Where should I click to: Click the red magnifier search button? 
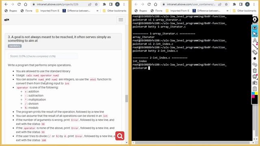point(120,136)
